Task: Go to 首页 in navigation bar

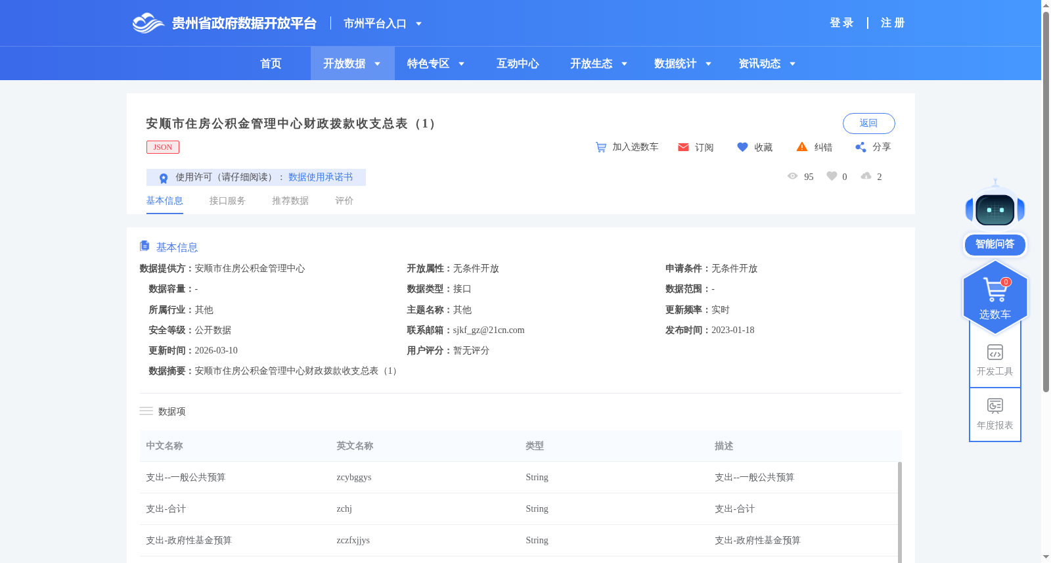Action: [x=271, y=64]
